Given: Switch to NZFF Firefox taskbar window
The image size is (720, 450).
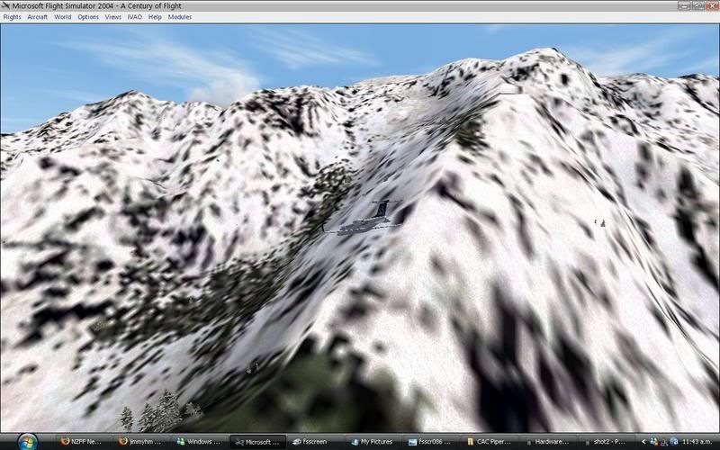Looking at the screenshot, I should 85,442.
